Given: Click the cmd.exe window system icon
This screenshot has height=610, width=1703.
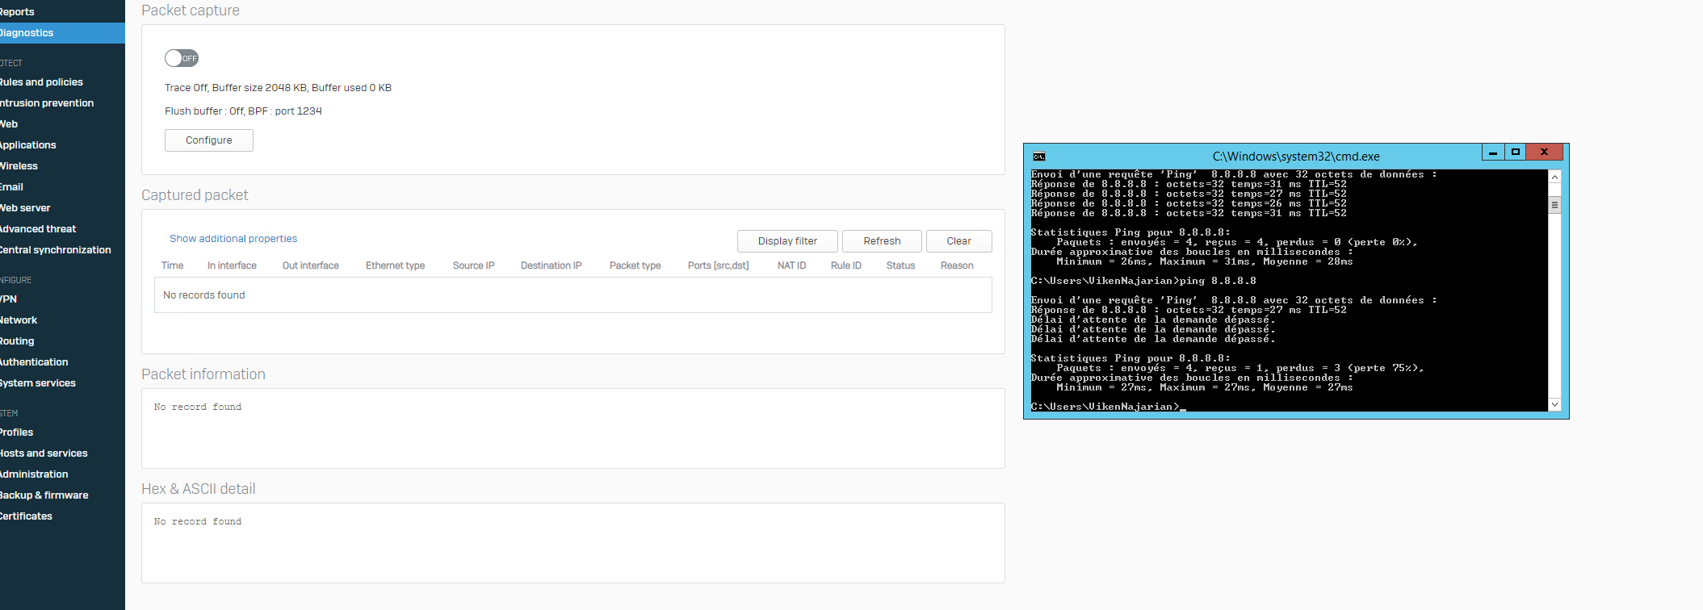Looking at the screenshot, I should (1039, 157).
